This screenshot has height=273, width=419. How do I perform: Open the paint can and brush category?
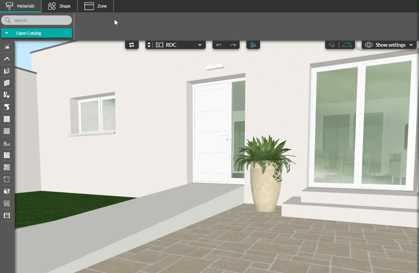coord(7,191)
